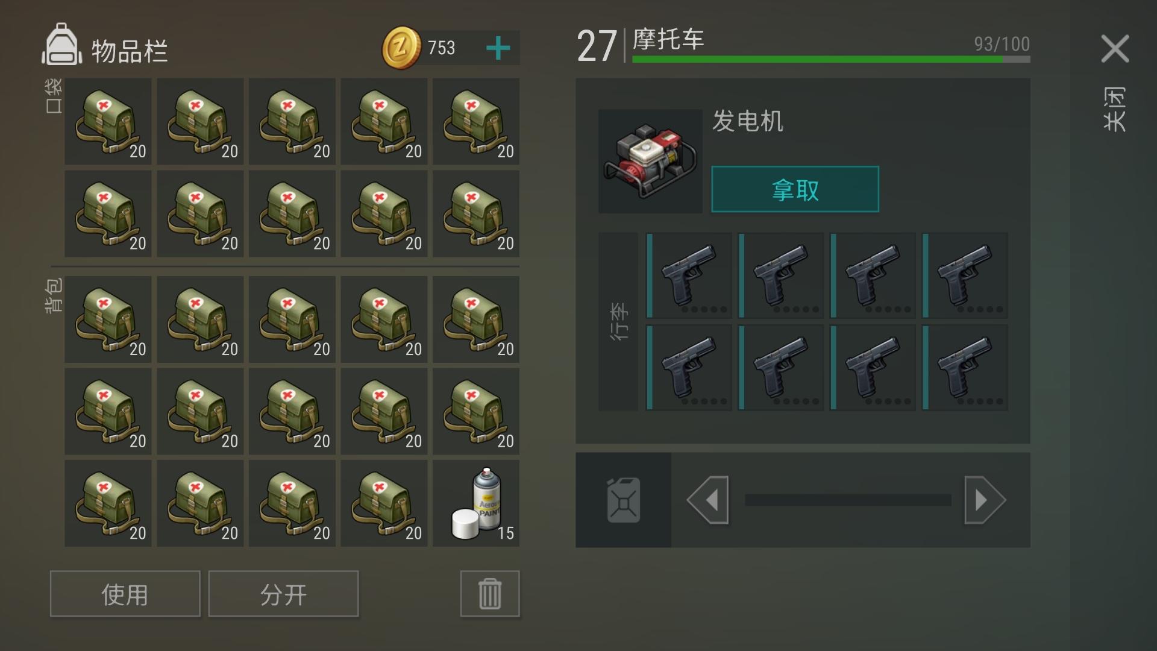The image size is (1157, 651).
Task: Click the 分开 split button
Action: 283,594
